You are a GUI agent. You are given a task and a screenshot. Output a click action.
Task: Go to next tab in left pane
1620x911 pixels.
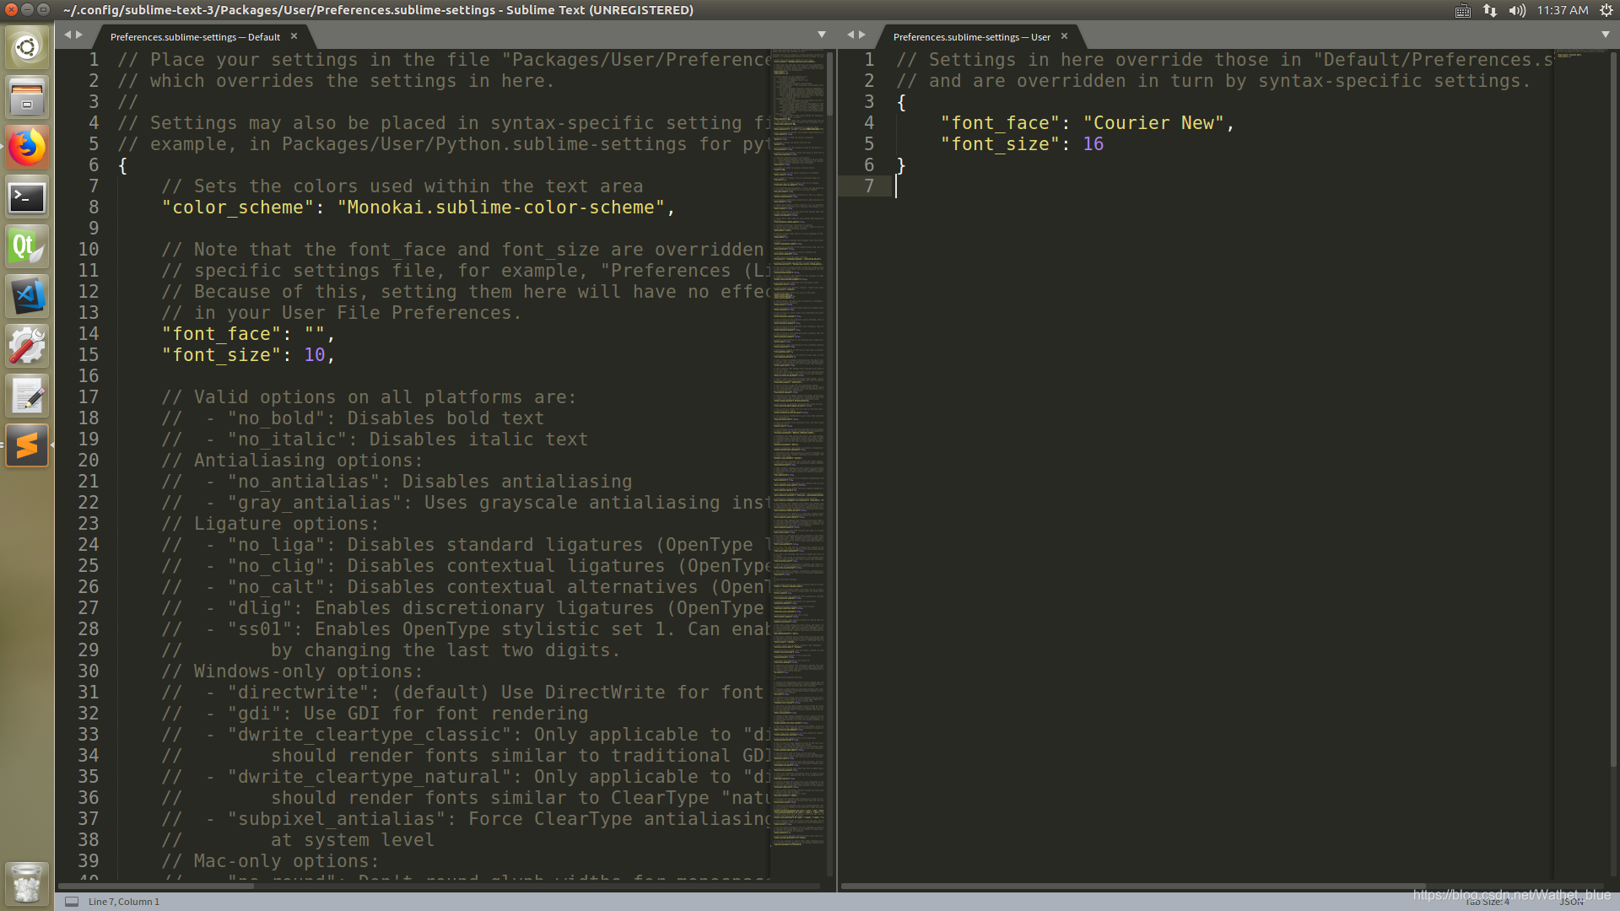79,35
